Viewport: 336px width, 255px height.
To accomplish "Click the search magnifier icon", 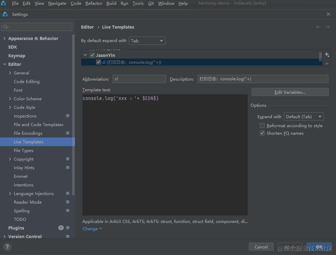I will point(6,27).
